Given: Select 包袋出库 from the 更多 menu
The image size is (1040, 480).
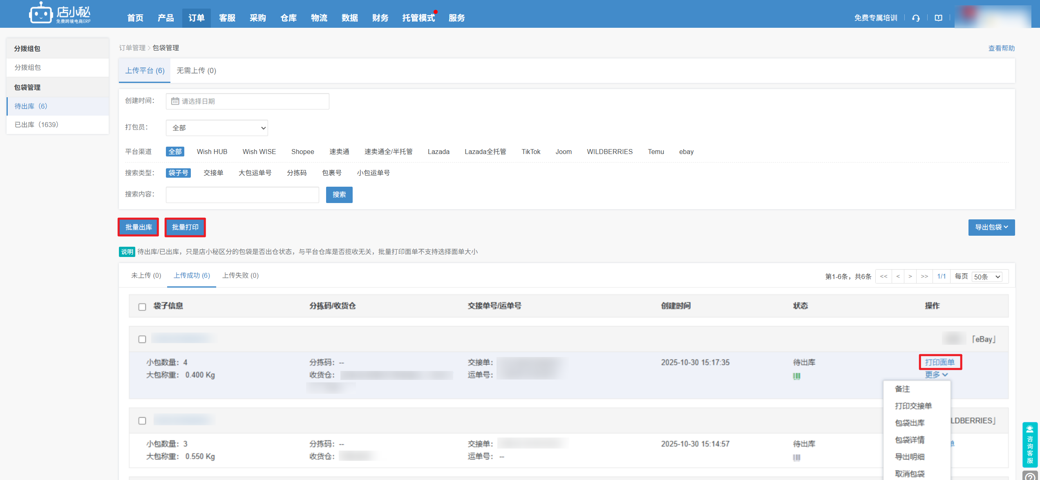Looking at the screenshot, I should pos(910,423).
